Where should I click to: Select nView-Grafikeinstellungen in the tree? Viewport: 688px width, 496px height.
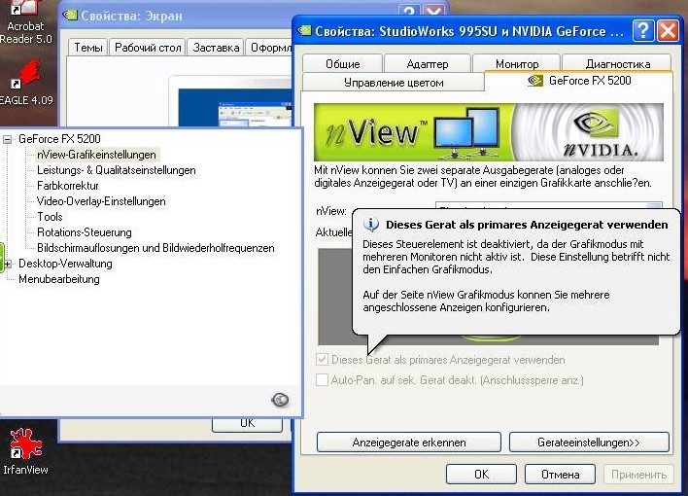(96, 155)
